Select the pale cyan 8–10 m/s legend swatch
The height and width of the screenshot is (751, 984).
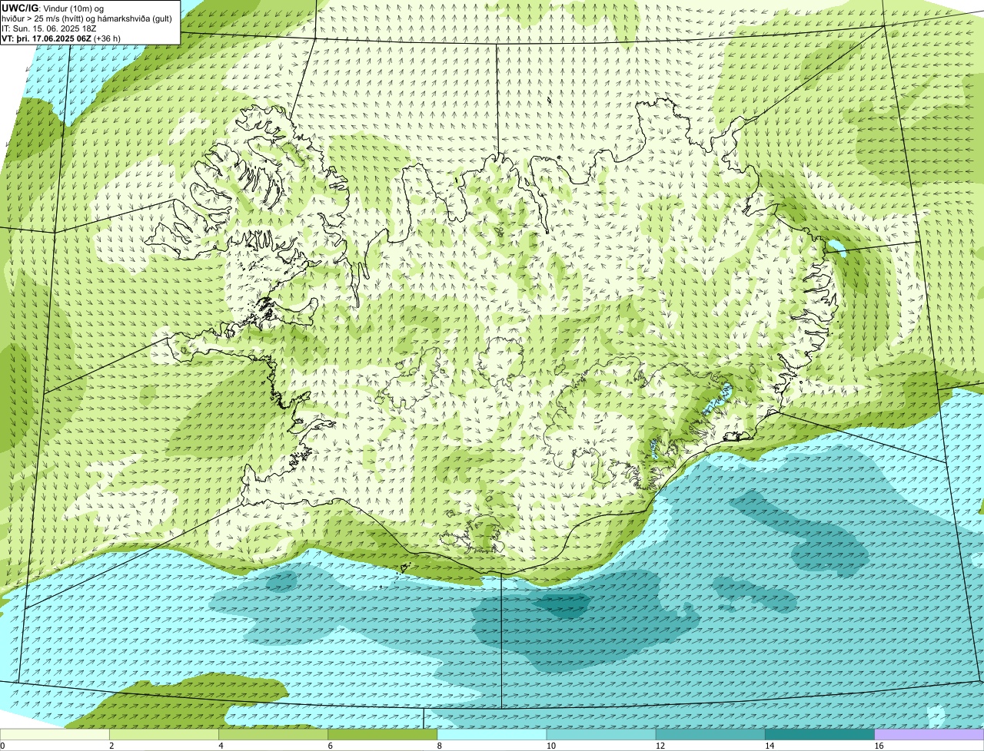tap(492, 735)
